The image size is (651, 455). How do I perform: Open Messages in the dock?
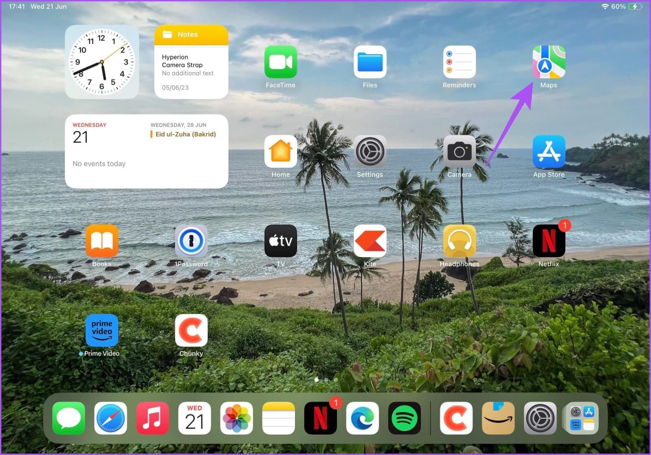pyautogui.click(x=69, y=418)
